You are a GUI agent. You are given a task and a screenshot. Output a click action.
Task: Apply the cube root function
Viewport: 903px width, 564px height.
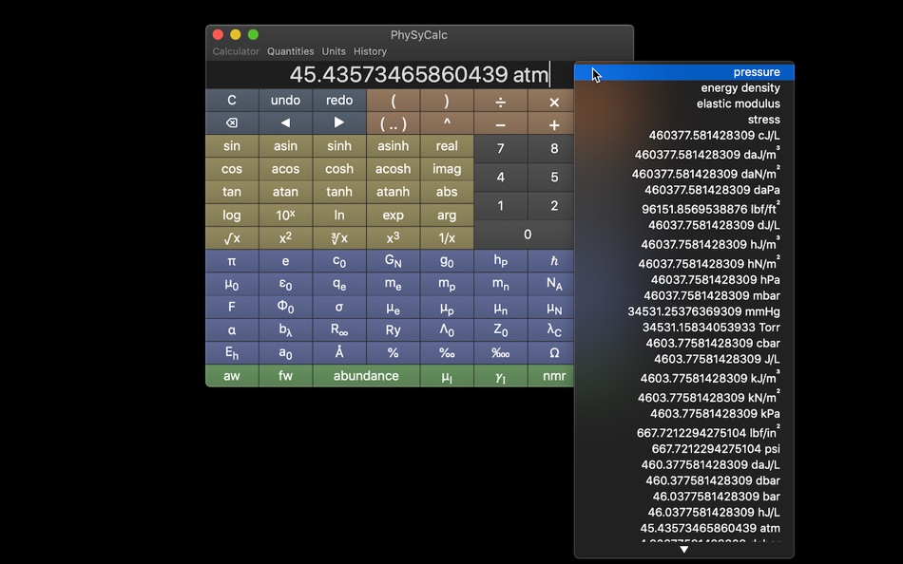click(x=339, y=237)
